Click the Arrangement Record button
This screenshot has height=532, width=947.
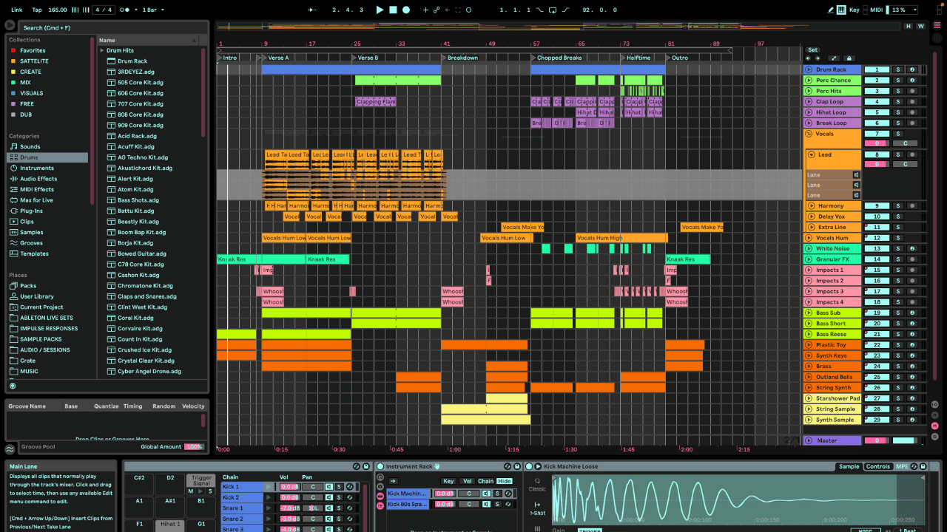pos(405,10)
